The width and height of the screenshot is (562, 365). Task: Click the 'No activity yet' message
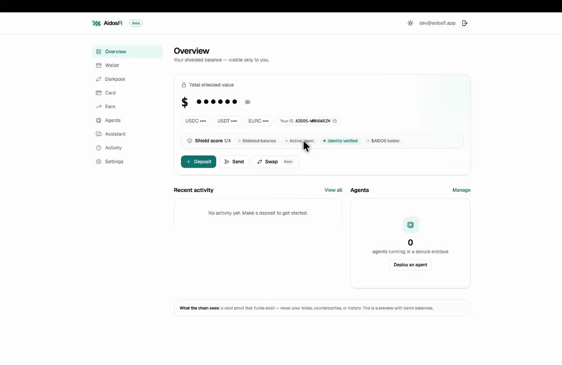[258, 213]
